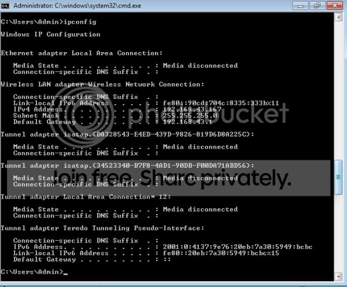This screenshot has height=287, width=347.
Task: Click the vertical scrollbar thumb
Action: 338,177
